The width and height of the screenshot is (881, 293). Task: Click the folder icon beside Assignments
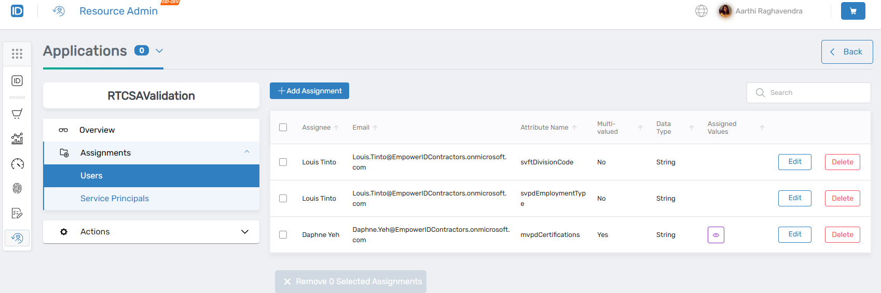point(64,153)
